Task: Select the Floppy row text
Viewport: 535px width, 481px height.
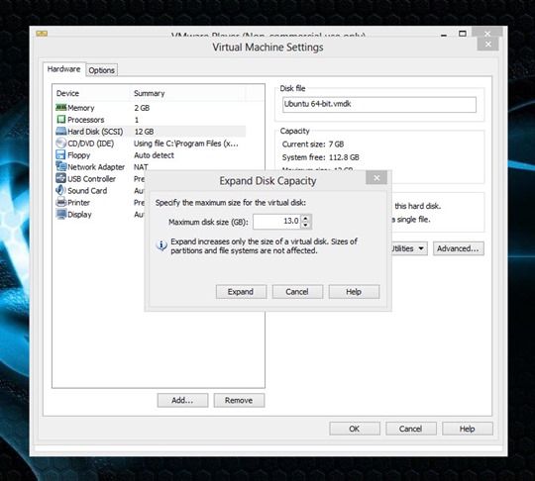Action: pos(79,155)
